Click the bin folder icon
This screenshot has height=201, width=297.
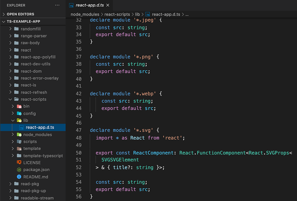(19, 106)
